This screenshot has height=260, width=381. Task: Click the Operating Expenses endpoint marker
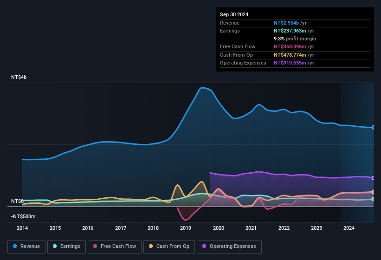pyautogui.click(x=373, y=178)
